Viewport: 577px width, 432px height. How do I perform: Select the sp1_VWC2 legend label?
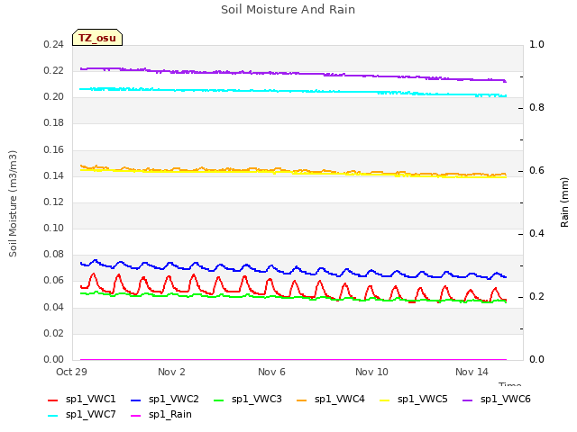[174, 400]
